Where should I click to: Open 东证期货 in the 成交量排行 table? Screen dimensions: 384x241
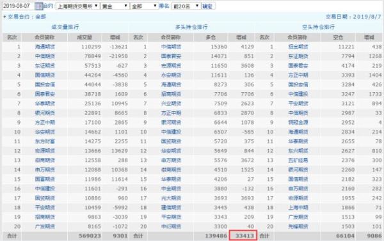(45, 66)
